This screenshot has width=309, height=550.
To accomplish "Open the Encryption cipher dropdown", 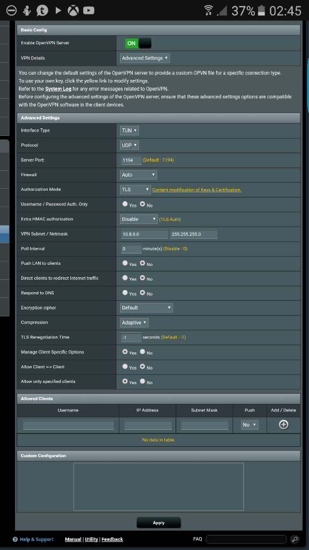I will tap(146, 308).
